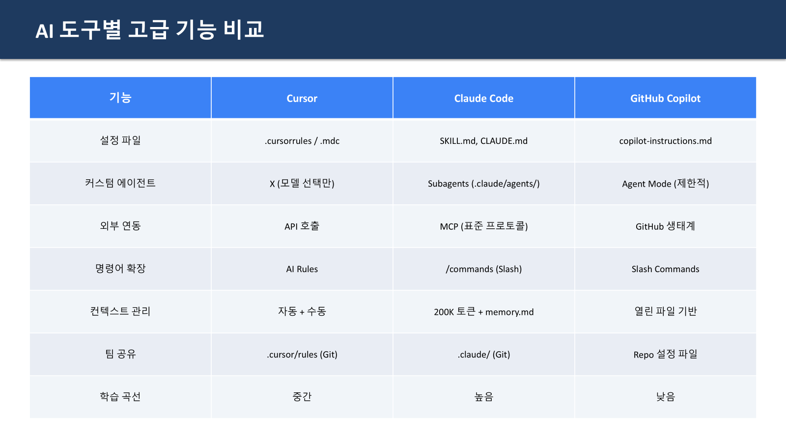
Task: Select the 'Cursor' column header
Action: coord(302,98)
